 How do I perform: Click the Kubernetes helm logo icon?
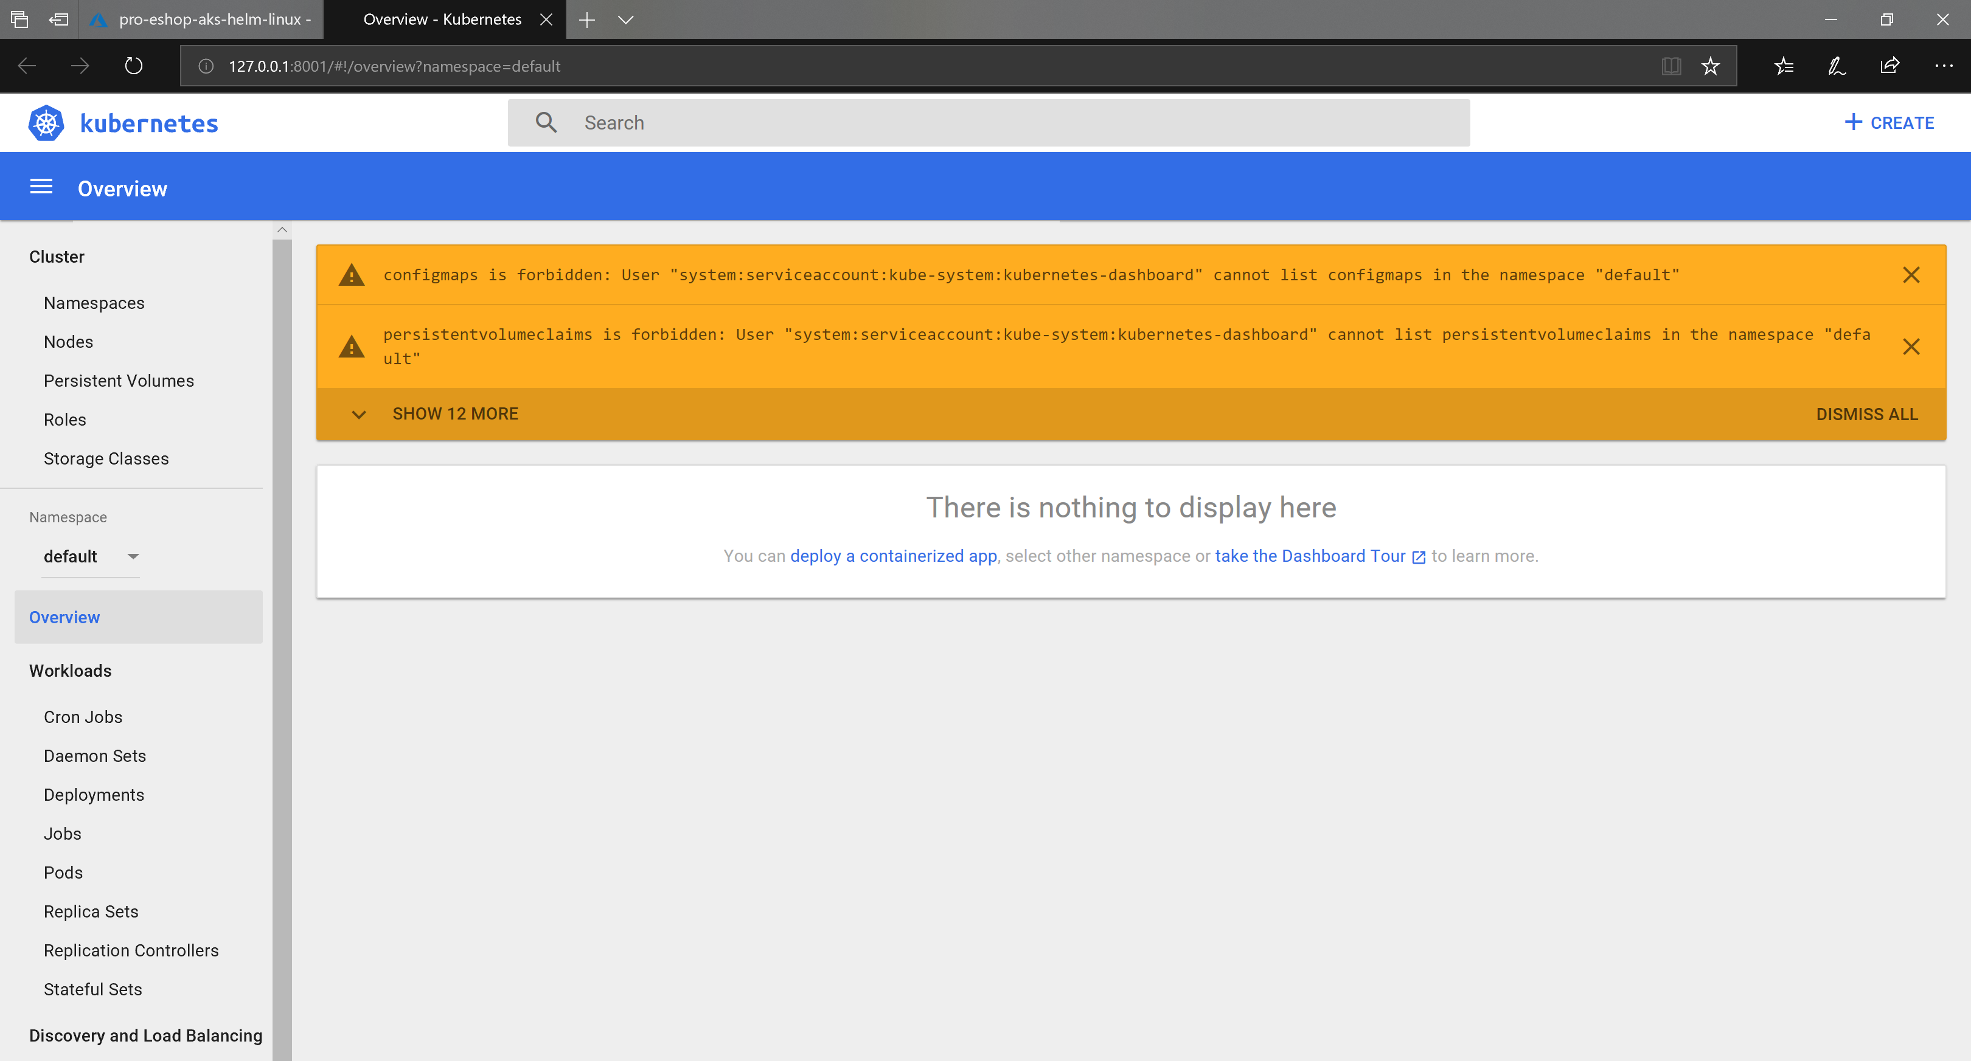point(46,123)
